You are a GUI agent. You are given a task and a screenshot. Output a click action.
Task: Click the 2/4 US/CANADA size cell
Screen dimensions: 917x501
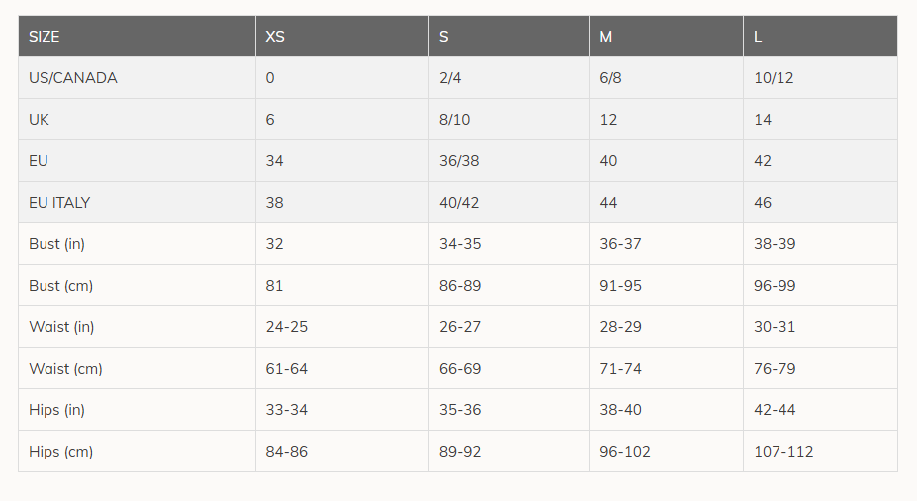click(x=450, y=78)
